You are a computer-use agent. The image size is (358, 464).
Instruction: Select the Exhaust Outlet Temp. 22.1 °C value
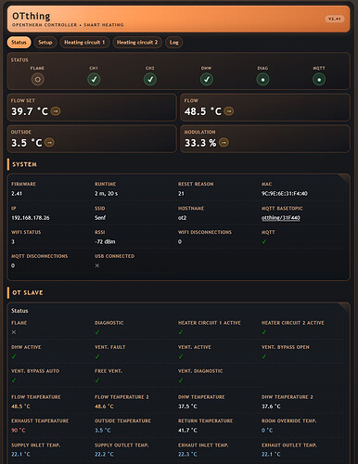point(271,455)
